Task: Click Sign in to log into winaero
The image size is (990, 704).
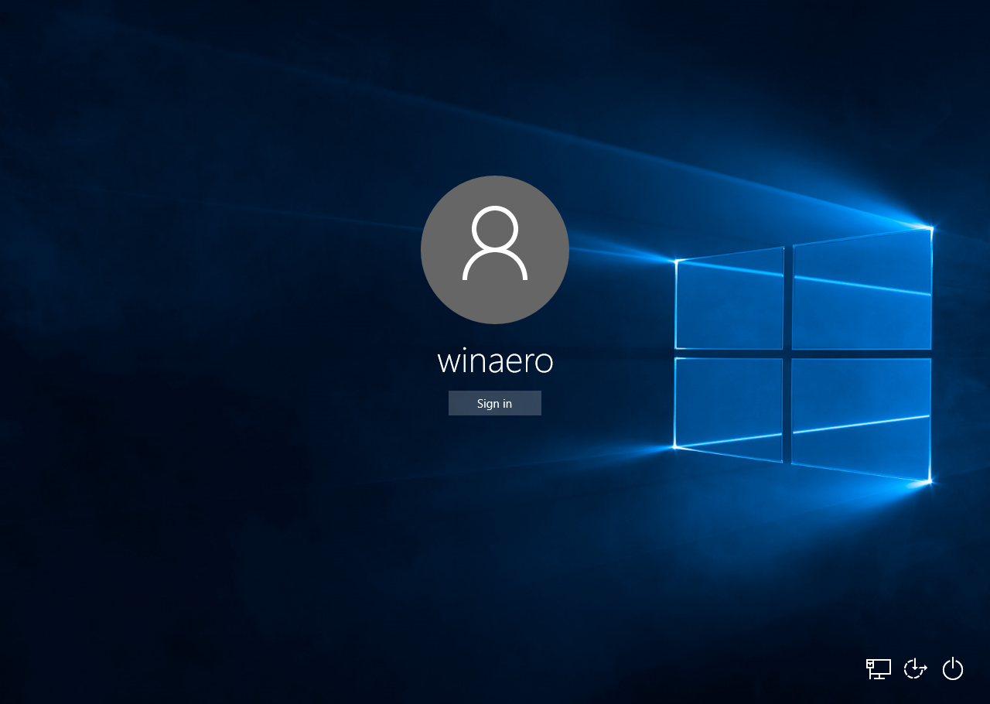Action: point(495,403)
